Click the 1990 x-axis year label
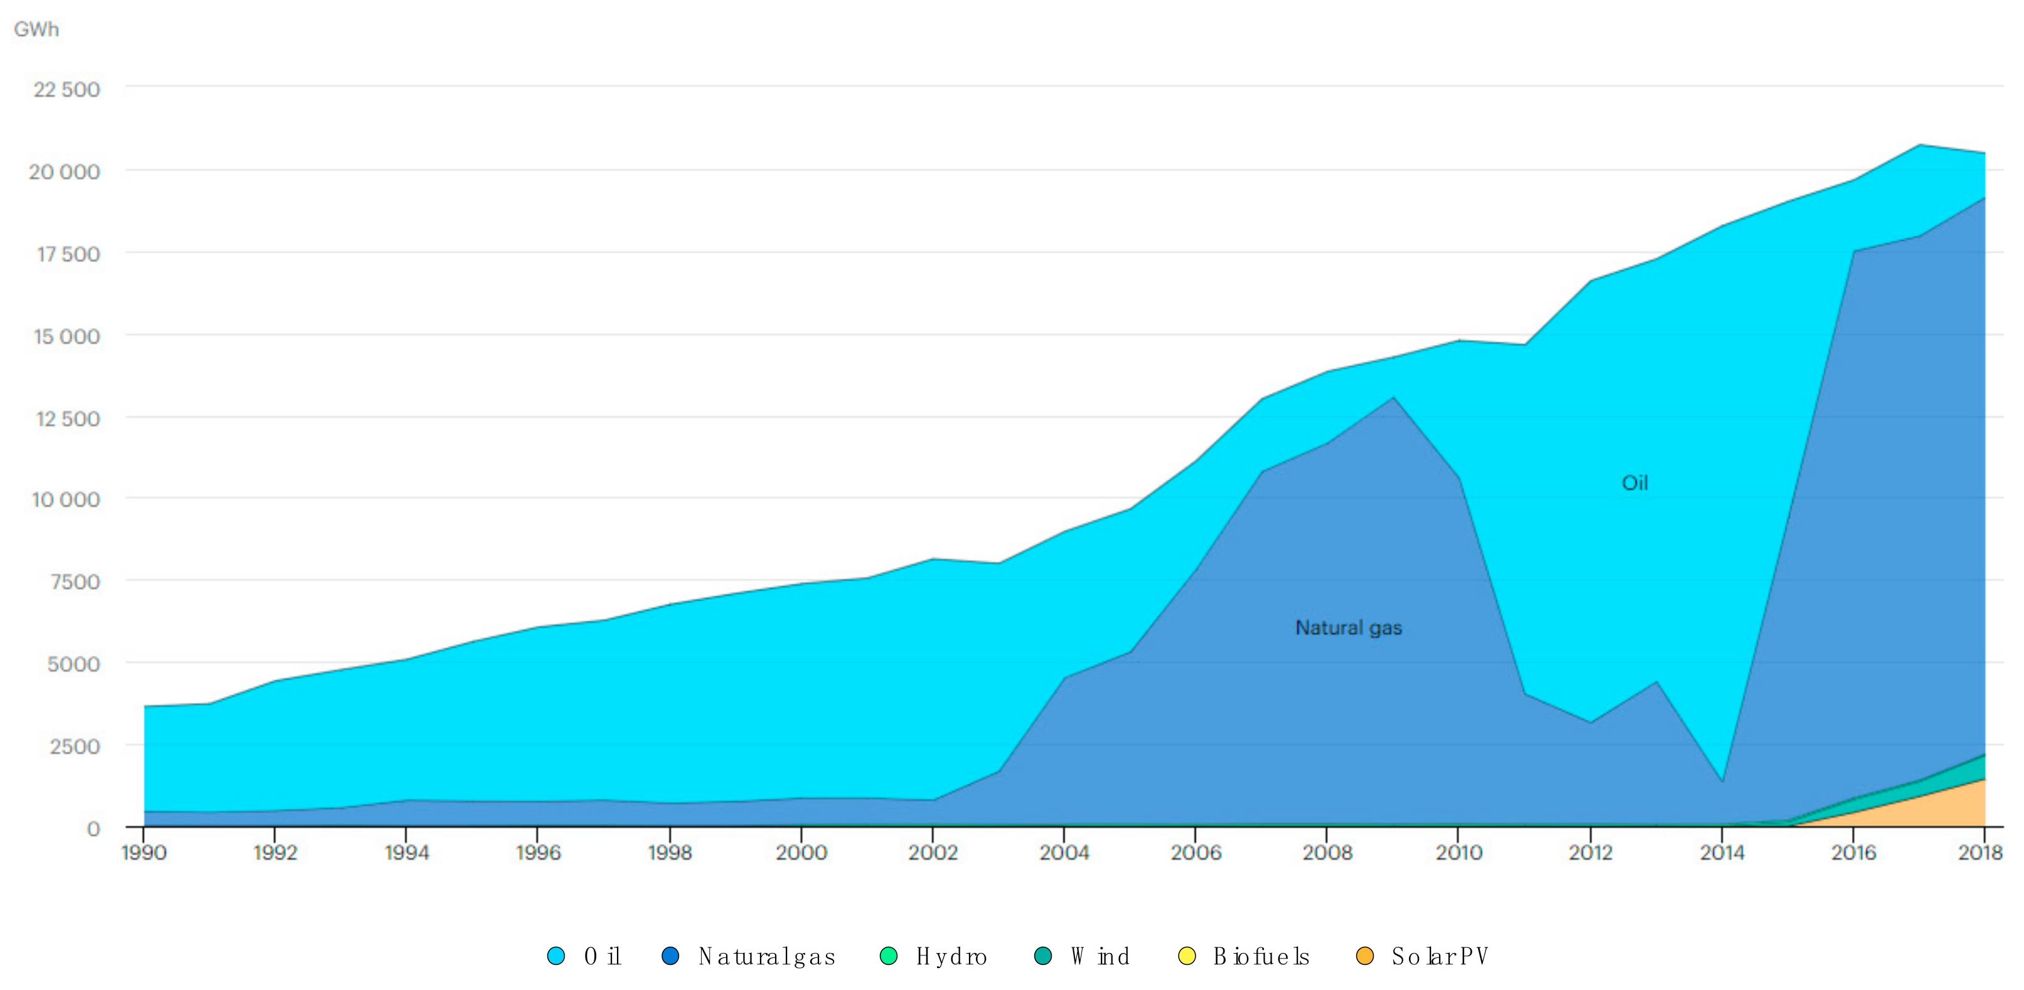Image resolution: width=2024 pixels, height=990 pixels. [144, 853]
